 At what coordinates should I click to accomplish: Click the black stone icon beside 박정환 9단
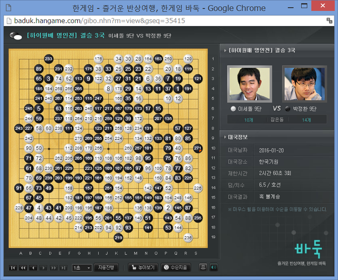click(x=287, y=109)
